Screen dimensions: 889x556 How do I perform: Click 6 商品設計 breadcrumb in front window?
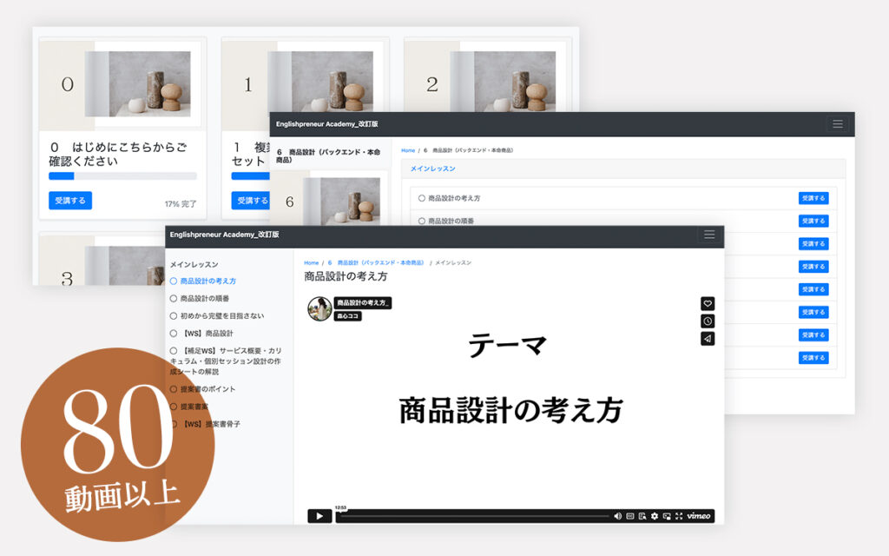375,262
